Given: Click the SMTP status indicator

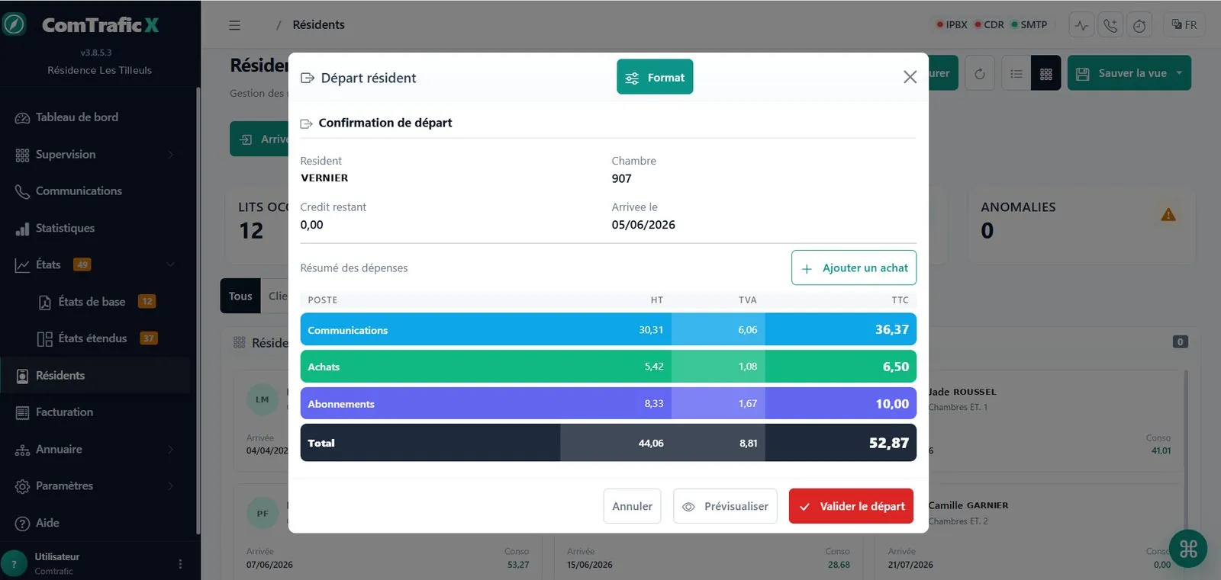Looking at the screenshot, I should [x=1029, y=25].
